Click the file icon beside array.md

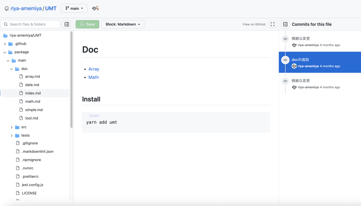21,77
